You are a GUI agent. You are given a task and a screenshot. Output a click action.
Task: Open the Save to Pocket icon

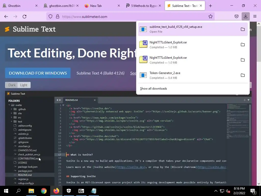coord(237,17)
